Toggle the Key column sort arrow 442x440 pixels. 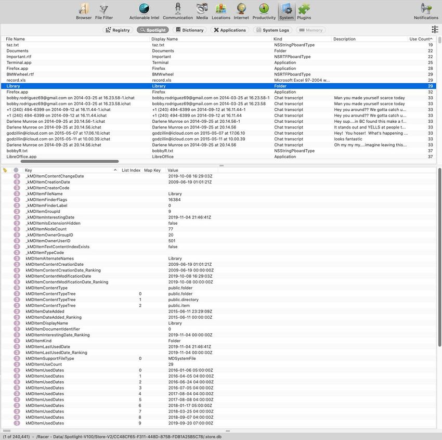[115, 170]
